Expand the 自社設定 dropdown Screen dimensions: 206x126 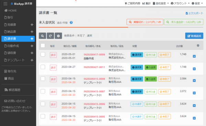click(x=161, y=3)
